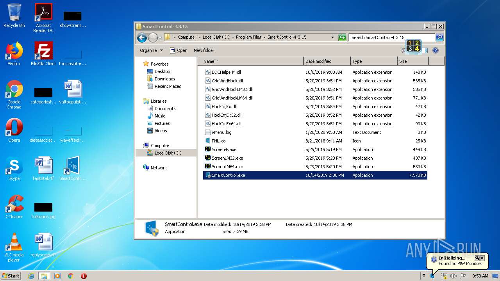Expand the Program Files breadcrumb arrow
Viewport: 500px width, 281px height.
264,37
